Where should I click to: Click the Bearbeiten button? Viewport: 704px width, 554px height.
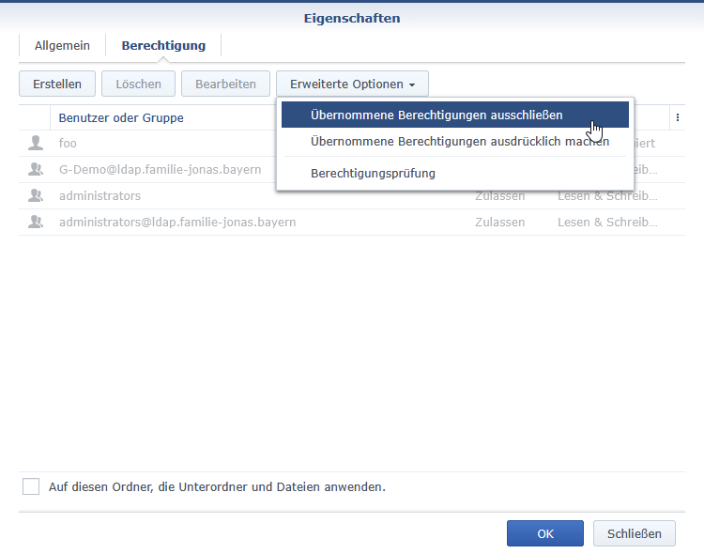tap(225, 84)
